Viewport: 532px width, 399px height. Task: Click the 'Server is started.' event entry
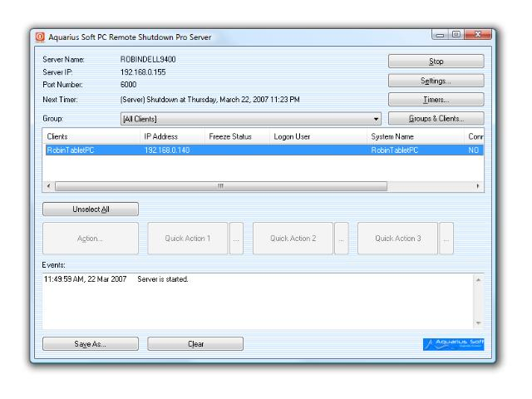point(163,279)
